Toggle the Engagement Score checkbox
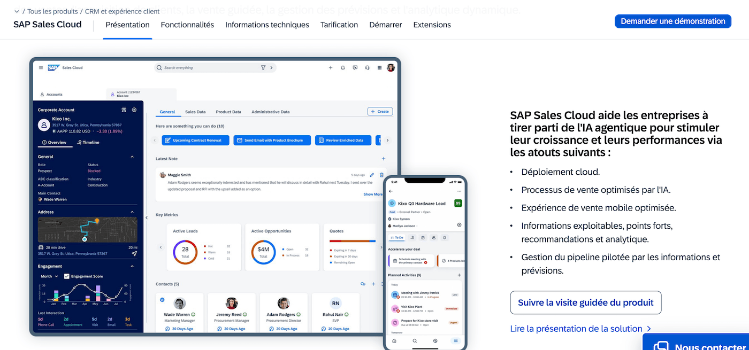Screen dimensions: 749x350 pos(67,276)
